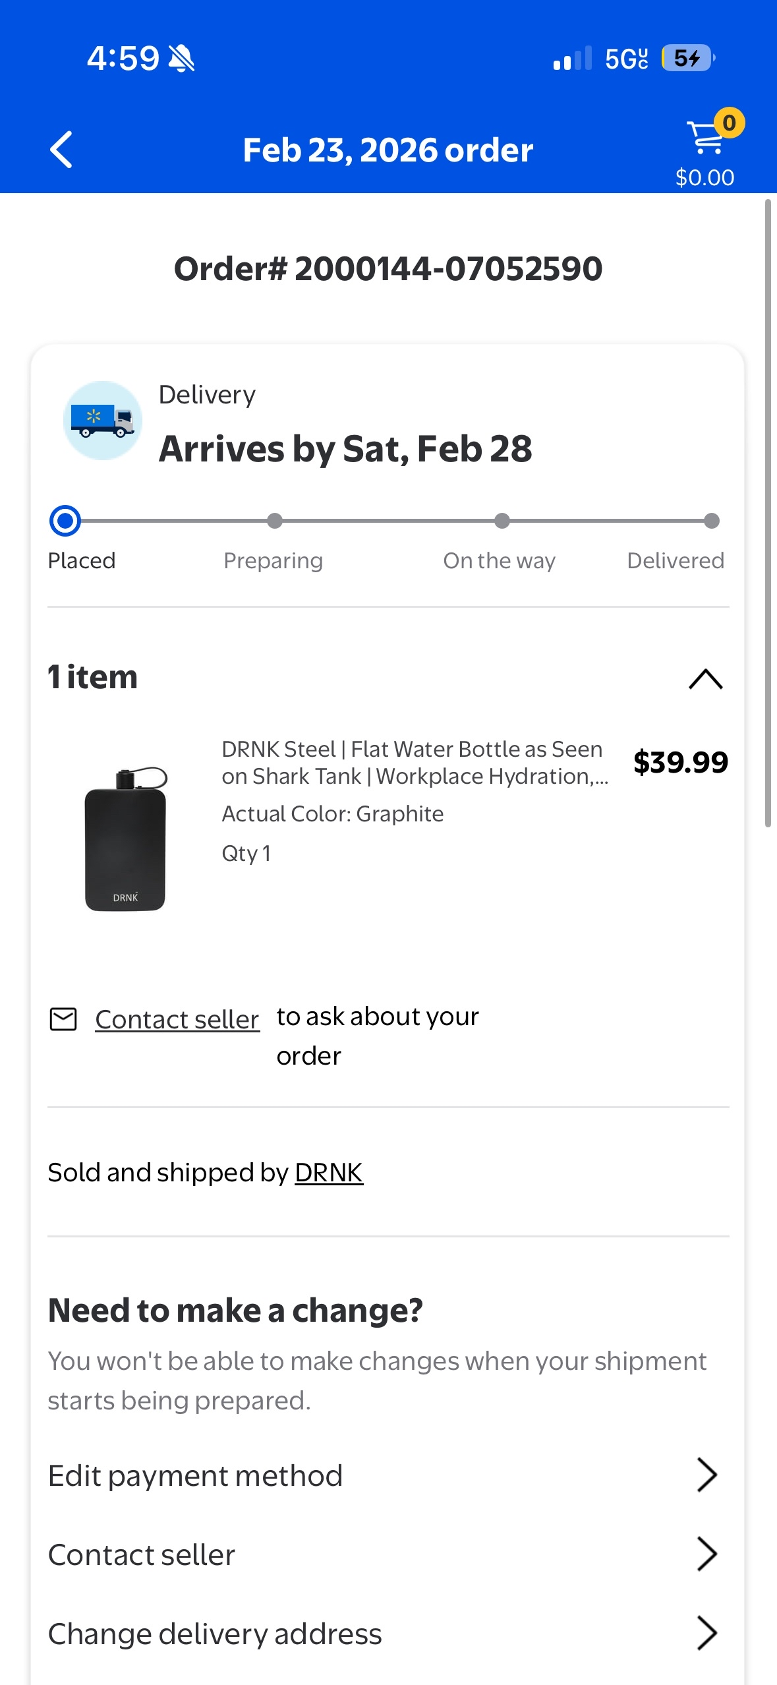Open the DRNK water bottle thumbnail
The height and width of the screenshot is (1685, 777).
click(125, 839)
